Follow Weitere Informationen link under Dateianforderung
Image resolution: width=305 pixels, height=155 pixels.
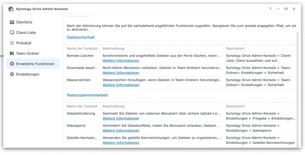121,118
